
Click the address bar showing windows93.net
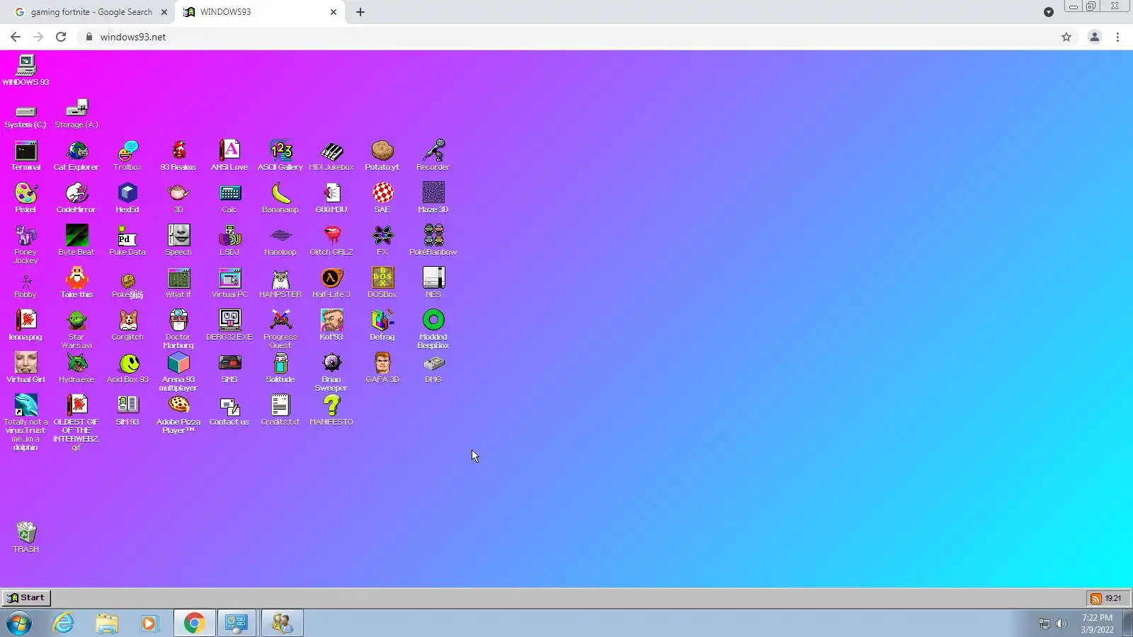566,37
